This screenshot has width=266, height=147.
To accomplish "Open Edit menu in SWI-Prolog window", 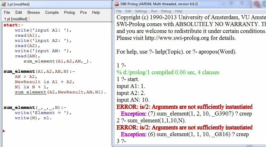I will (x=128, y=11).
